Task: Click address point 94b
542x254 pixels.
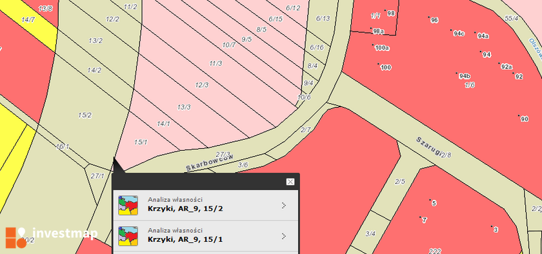Action: 465,76
